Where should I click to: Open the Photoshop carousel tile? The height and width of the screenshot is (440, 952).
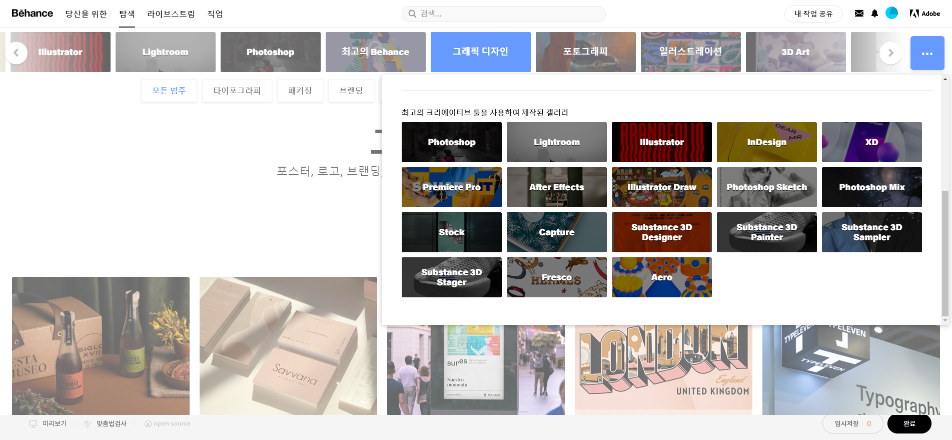point(271,52)
